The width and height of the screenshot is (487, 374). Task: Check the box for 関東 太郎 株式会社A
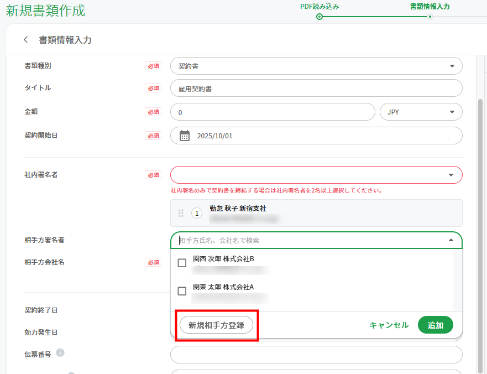pos(182,292)
